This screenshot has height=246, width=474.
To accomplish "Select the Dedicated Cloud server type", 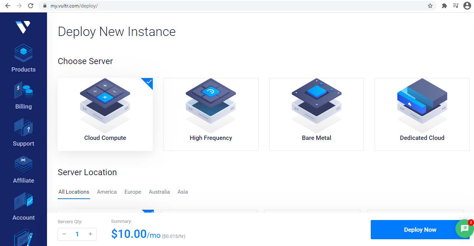I will [422, 114].
